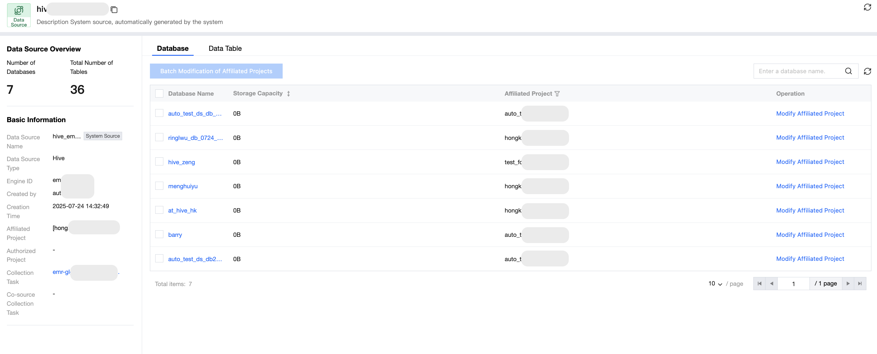Image resolution: width=877 pixels, height=354 pixels.
Task: Focus the database name search field
Action: 798,71
